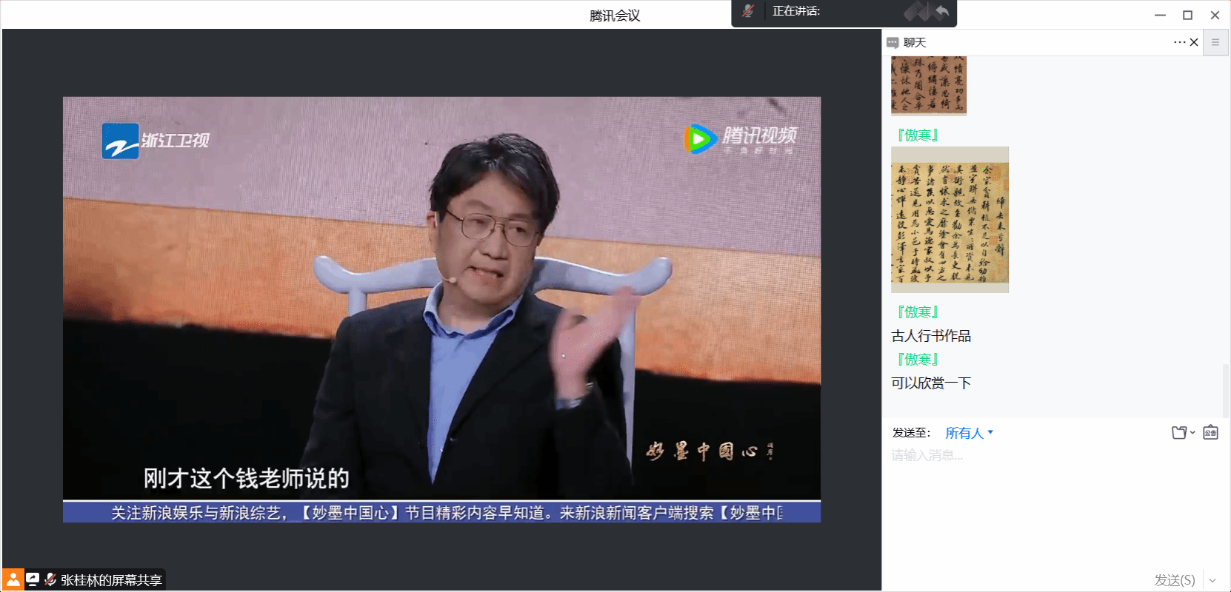
Task: Expand the arrow next to the folder icon
Action: click(x=1192, y=432)
